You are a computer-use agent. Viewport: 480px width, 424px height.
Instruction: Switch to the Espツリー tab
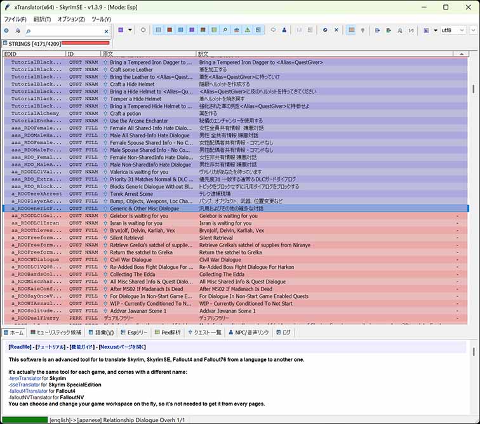(x=135, y=332)
